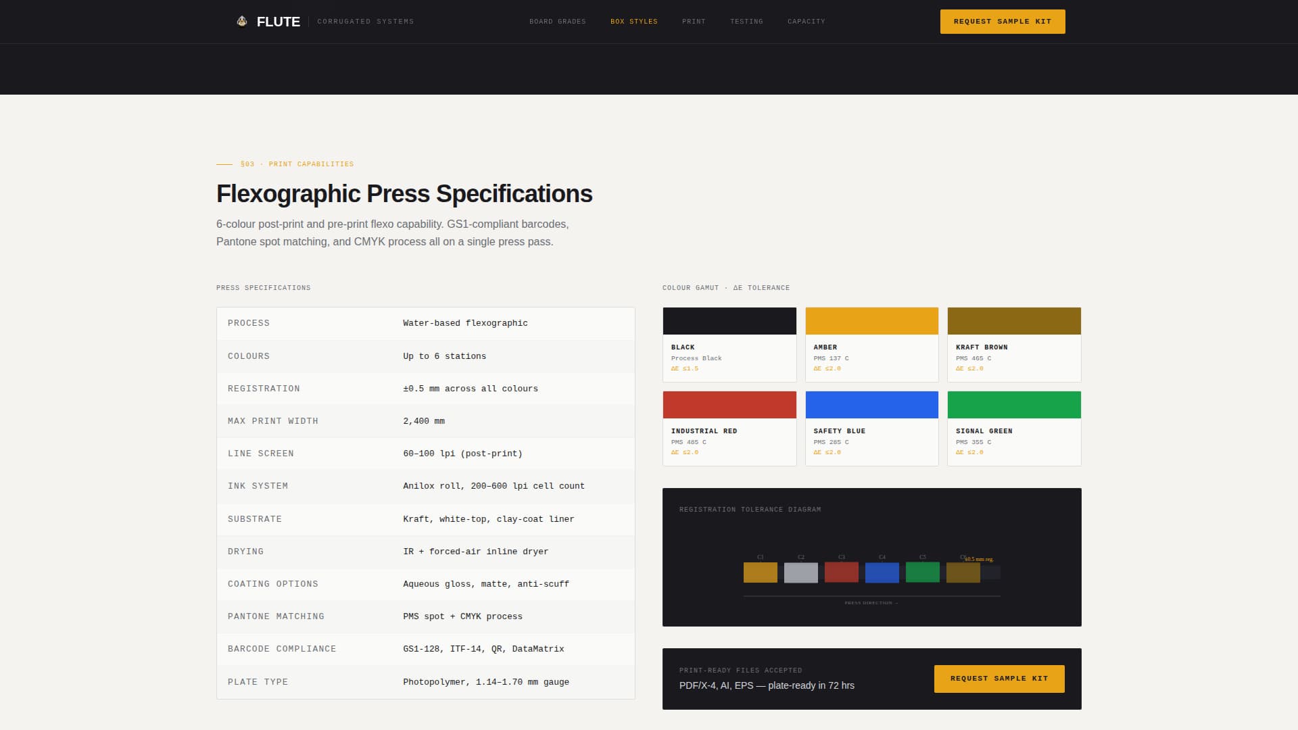Click Request Sample Kit in header
This screenshot has height=730, width=1298.
1003,22
